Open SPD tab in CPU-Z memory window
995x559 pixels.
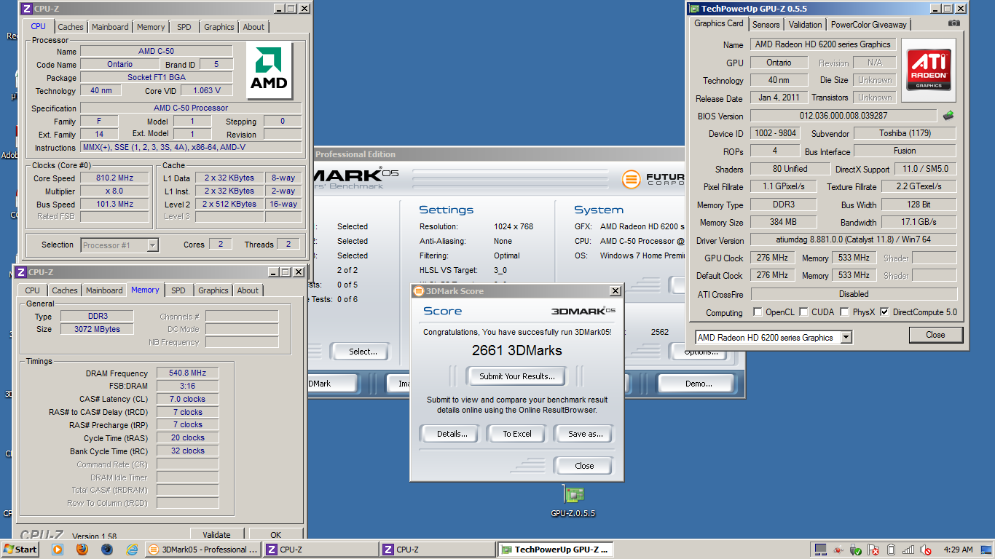tap(178, 290)
